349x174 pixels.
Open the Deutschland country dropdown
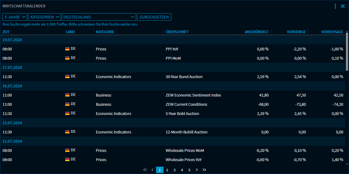[99, 17]
